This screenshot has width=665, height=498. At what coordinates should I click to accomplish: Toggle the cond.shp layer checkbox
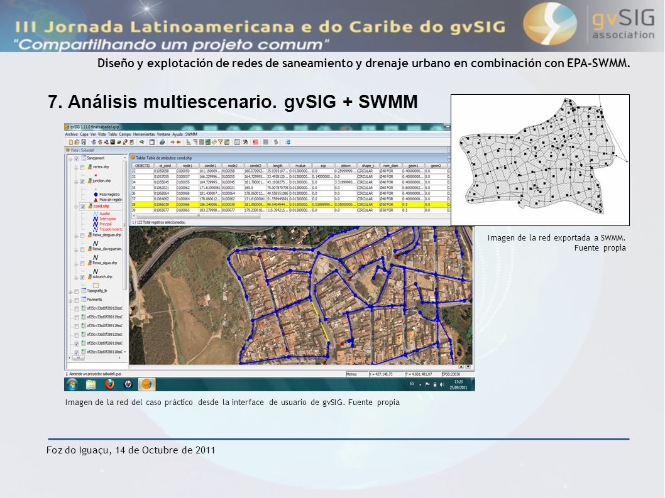(x=83, y=207)
